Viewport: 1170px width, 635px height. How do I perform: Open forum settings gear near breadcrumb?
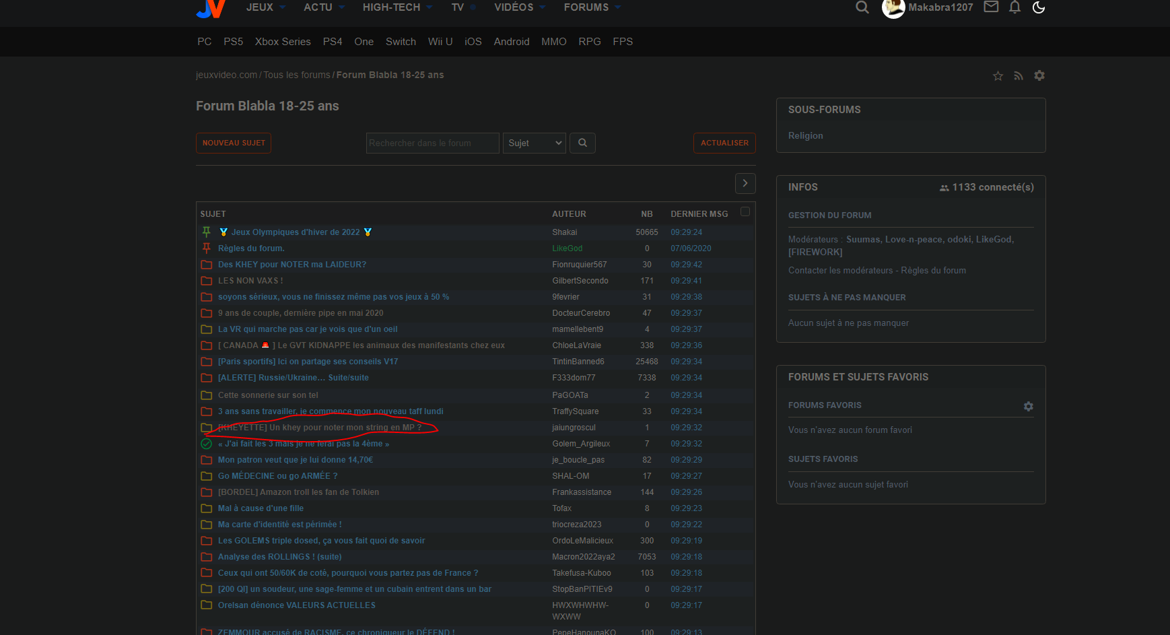[x=1039, y=75]
